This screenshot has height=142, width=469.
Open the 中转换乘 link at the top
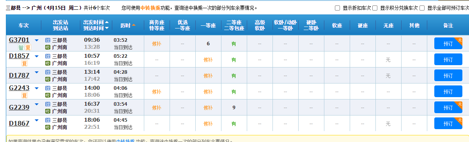pos(150,8)
